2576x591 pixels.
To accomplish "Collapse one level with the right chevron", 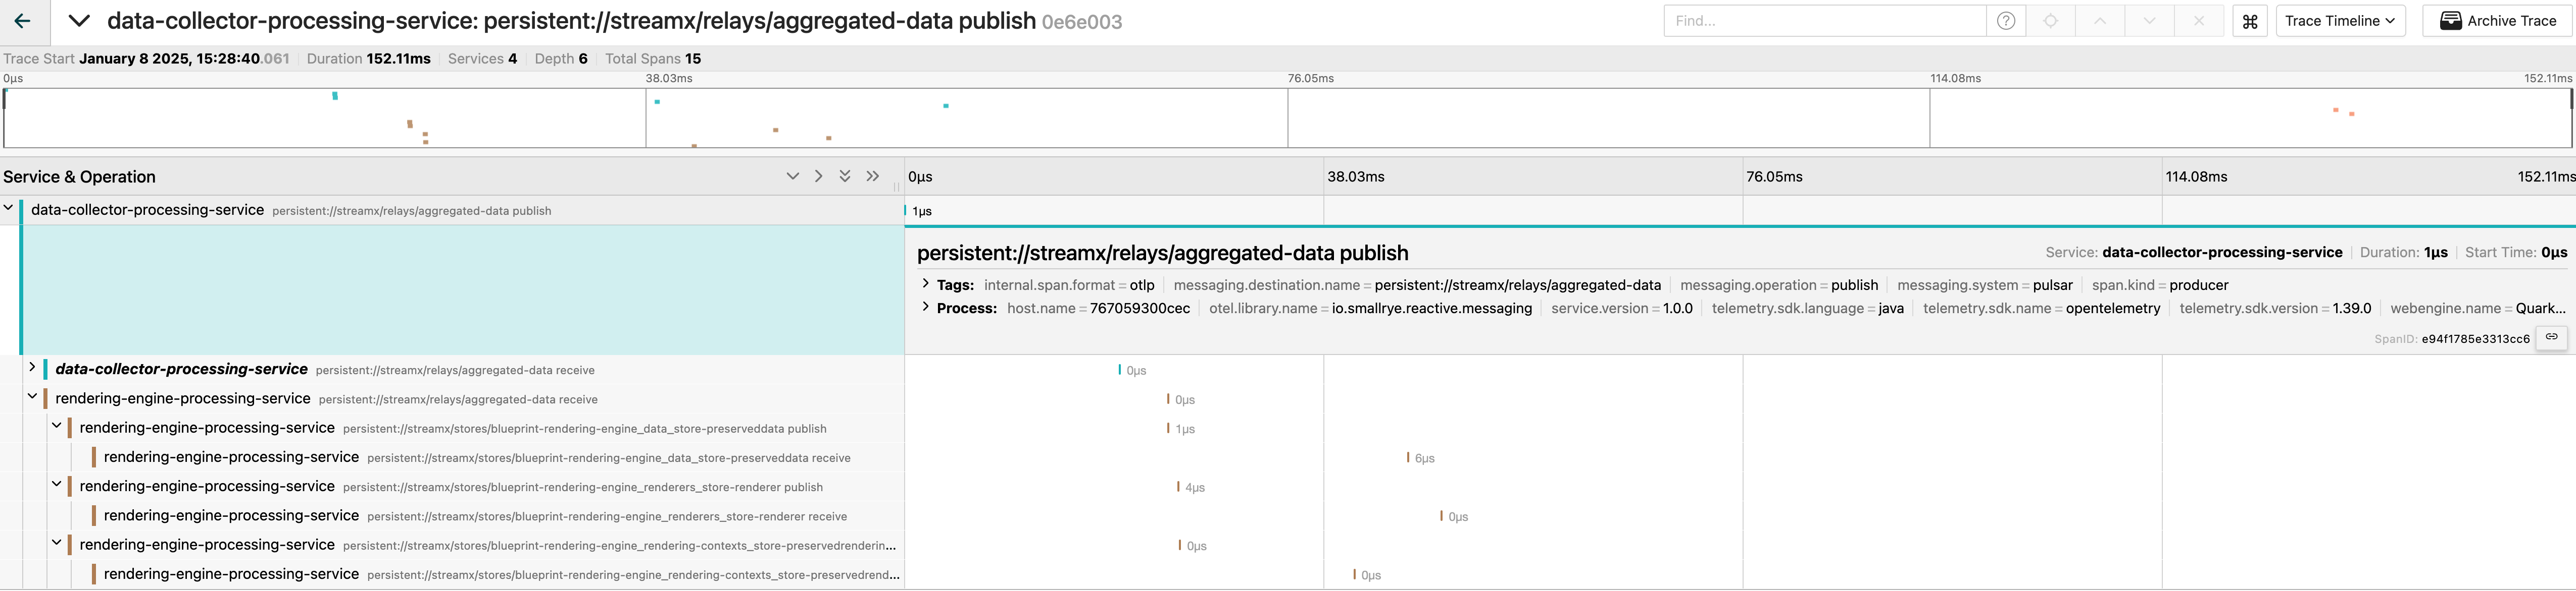I will click(x=819, y=176).
